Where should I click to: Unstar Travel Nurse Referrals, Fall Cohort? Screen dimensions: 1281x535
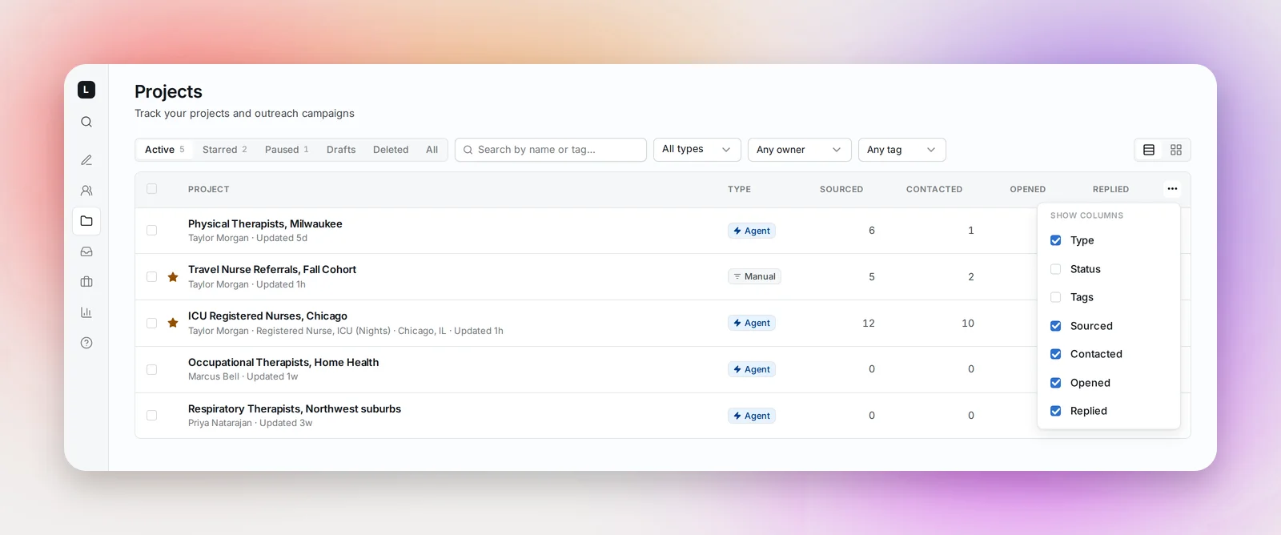click(x=173, y=277)
